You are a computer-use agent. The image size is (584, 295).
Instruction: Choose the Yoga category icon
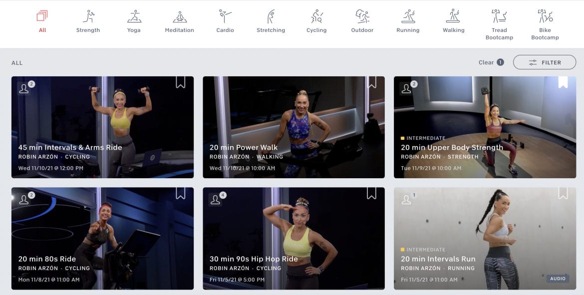pyautogui.click(x=134, y=16)
